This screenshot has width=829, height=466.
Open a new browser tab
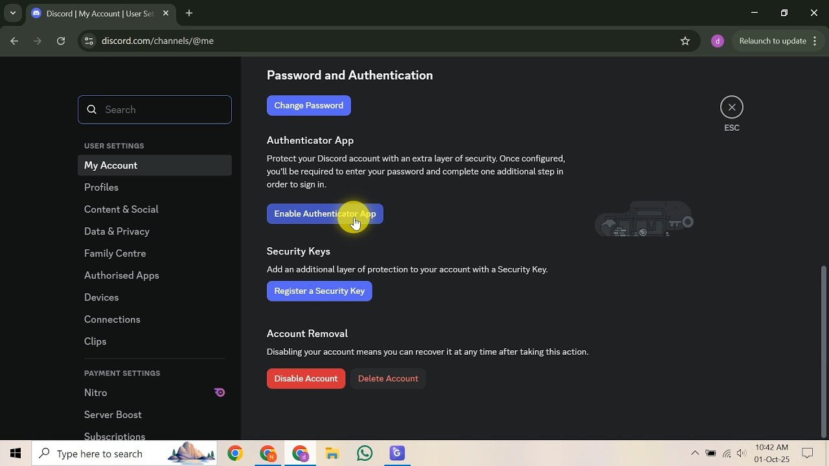point(189,13)
